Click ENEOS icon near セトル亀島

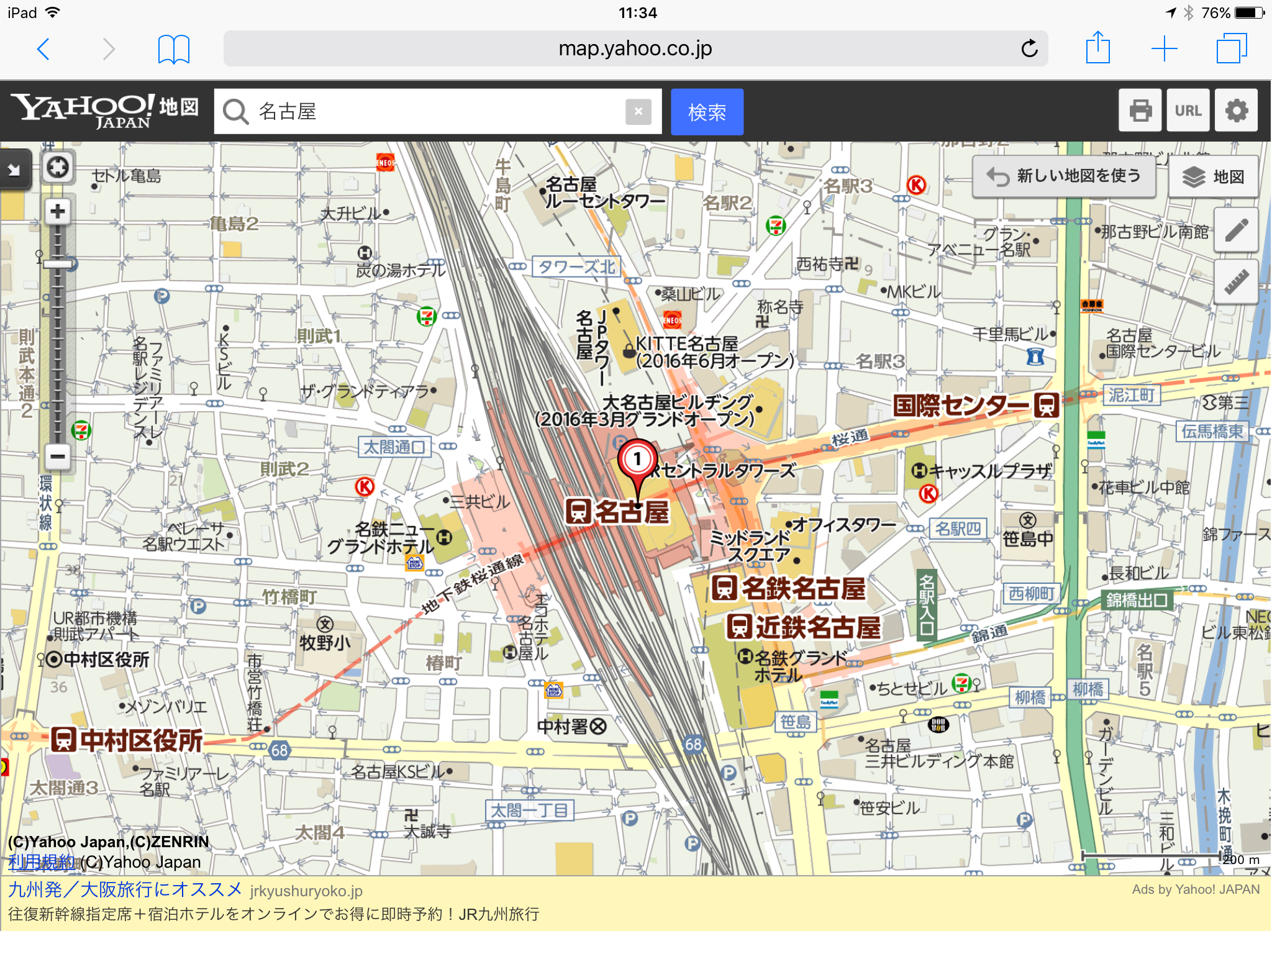[385, 163]
